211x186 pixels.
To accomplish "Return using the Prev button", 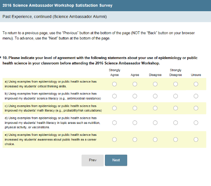I will click(x=93, y=160).
